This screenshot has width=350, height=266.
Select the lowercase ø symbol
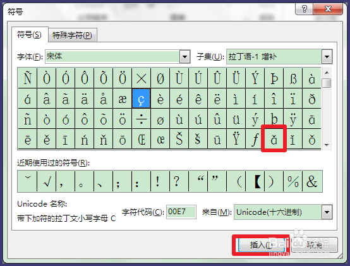pos(160,119)
